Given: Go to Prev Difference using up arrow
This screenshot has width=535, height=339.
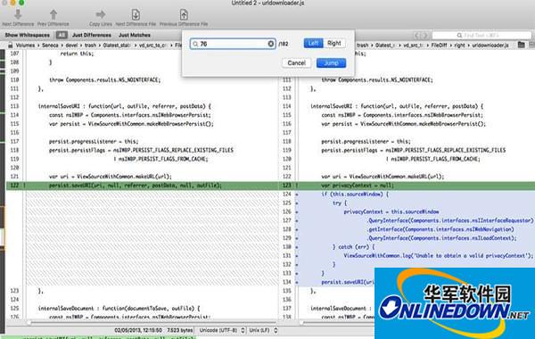Looking at the screenshot, I should 53,14.
